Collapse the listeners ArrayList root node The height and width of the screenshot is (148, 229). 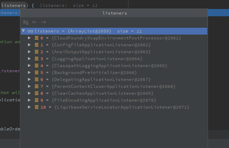click(x=23, y=31)
